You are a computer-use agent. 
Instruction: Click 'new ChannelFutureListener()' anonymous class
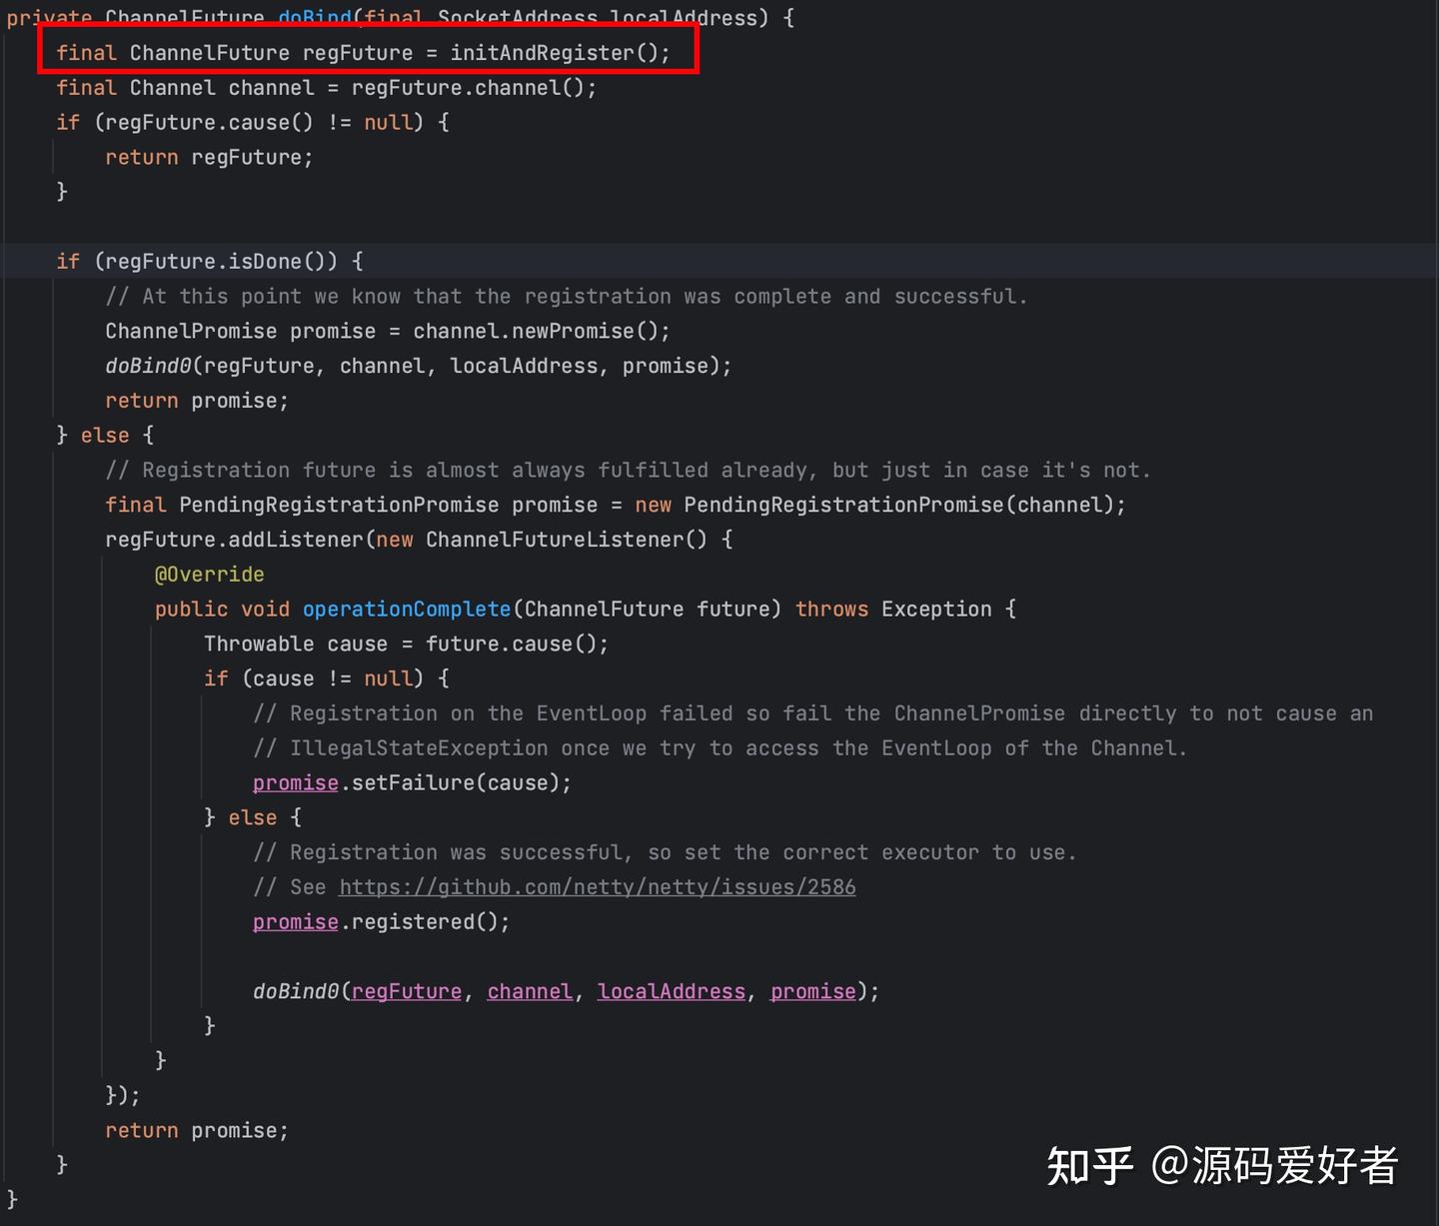click(x=542, y=540)
